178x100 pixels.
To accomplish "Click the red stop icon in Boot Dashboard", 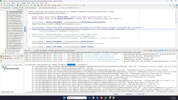I will 5,58.
